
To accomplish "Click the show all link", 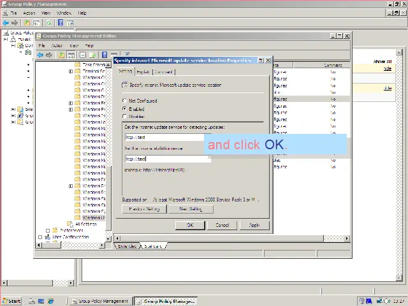I will 382,62.
